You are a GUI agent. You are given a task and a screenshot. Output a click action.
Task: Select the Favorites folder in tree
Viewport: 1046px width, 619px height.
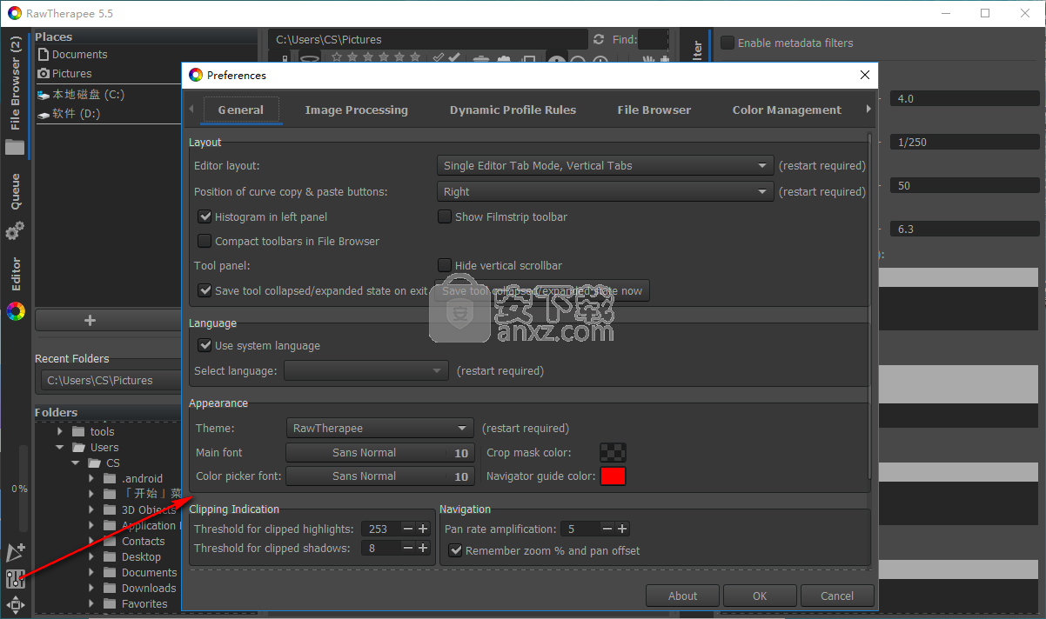[144, 604]
